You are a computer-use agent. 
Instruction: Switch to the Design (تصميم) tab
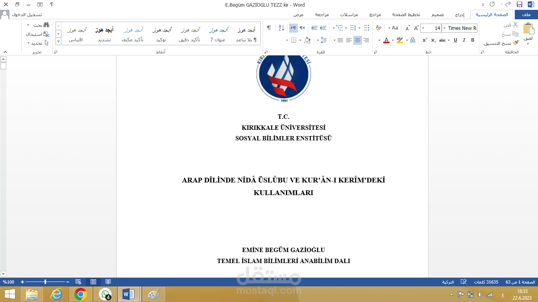click(x=437, y=15)
